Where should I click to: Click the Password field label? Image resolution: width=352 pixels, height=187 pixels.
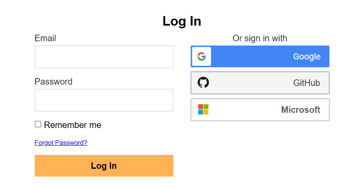pos(53,82)
